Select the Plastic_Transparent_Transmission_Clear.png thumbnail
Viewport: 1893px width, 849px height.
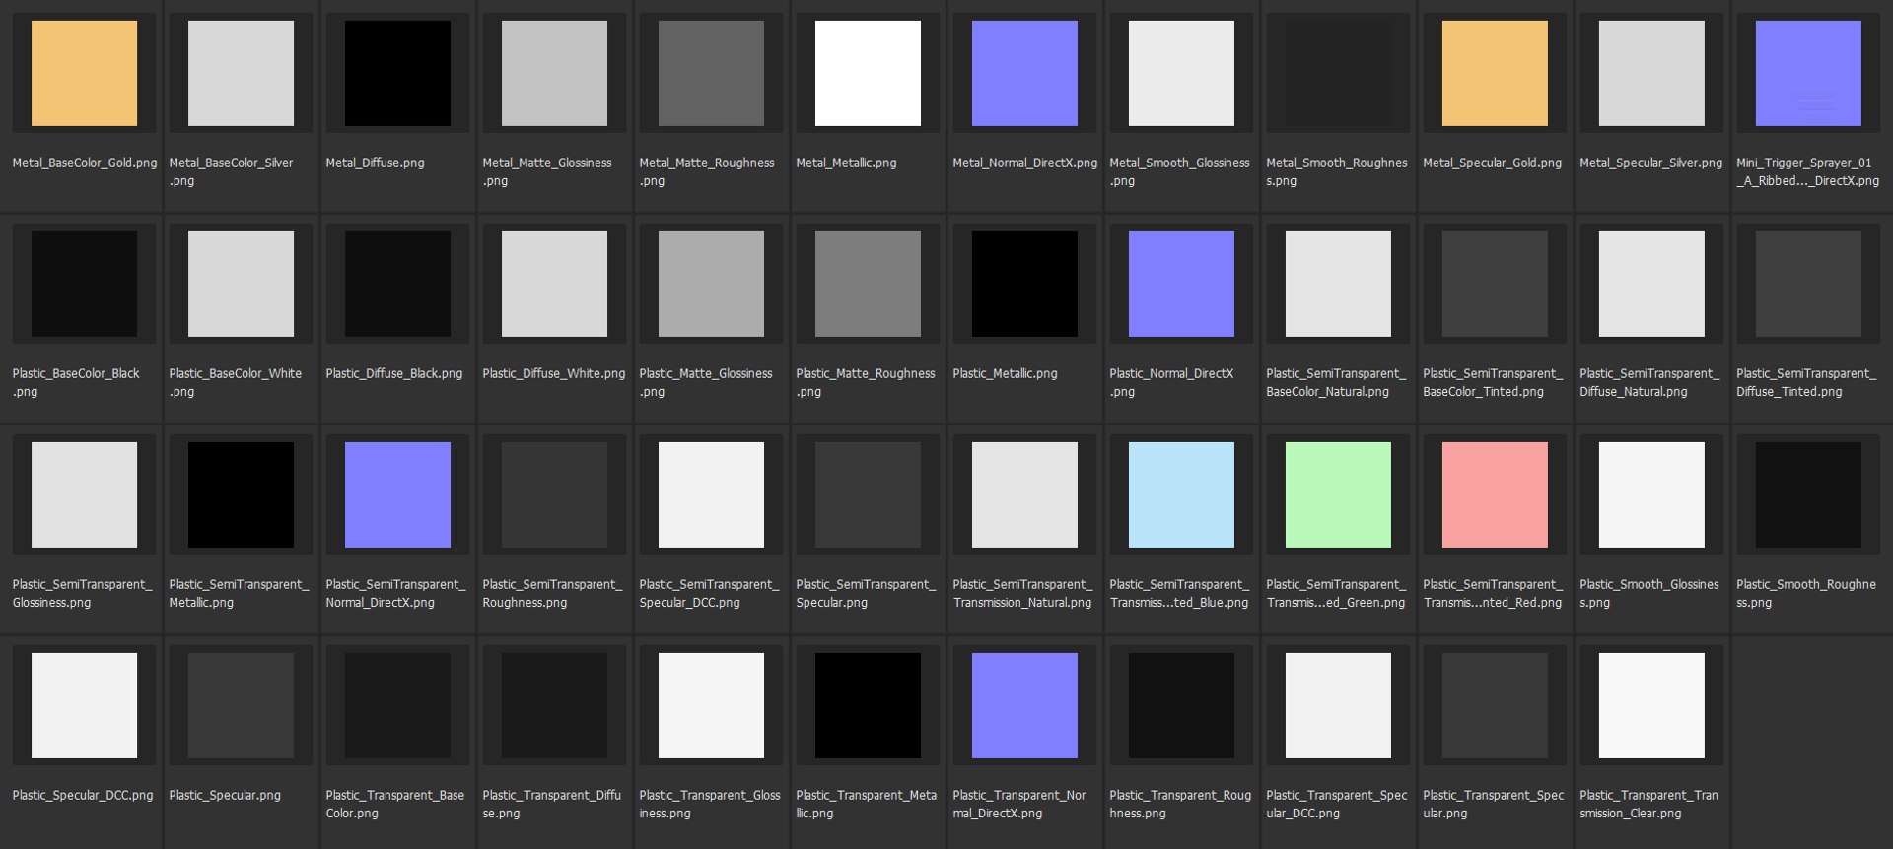click(x=1651, y=705)
